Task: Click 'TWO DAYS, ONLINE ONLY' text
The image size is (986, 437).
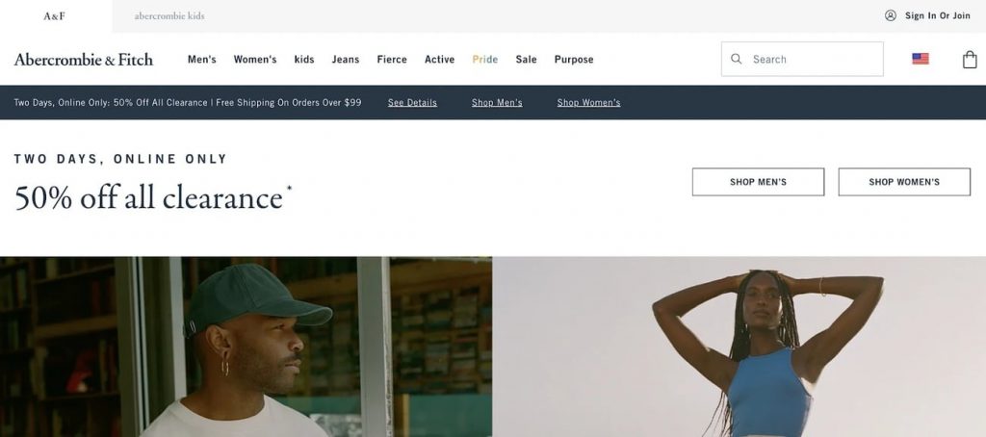Action: (x=120, y=159)
